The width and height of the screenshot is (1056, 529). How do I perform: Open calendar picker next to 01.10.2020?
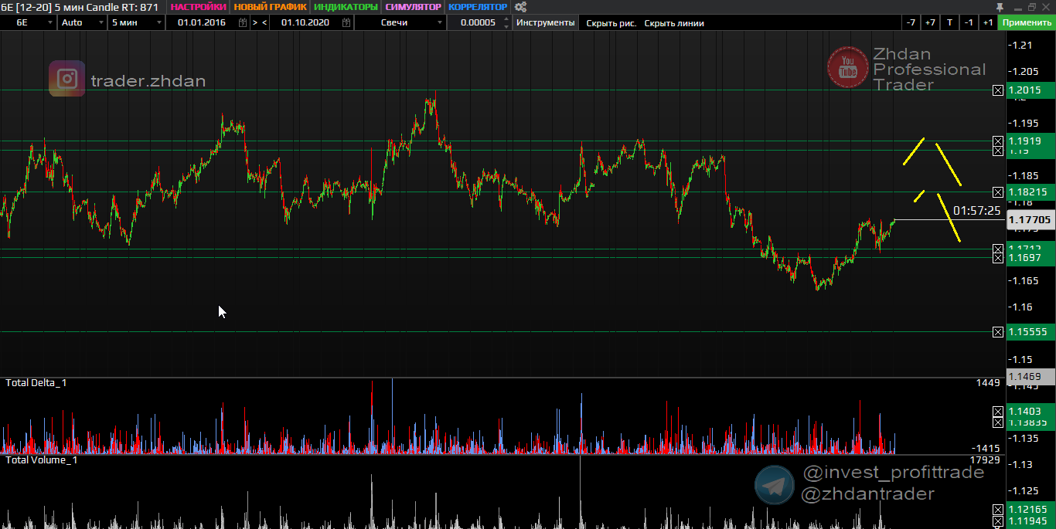coord(345,22)
